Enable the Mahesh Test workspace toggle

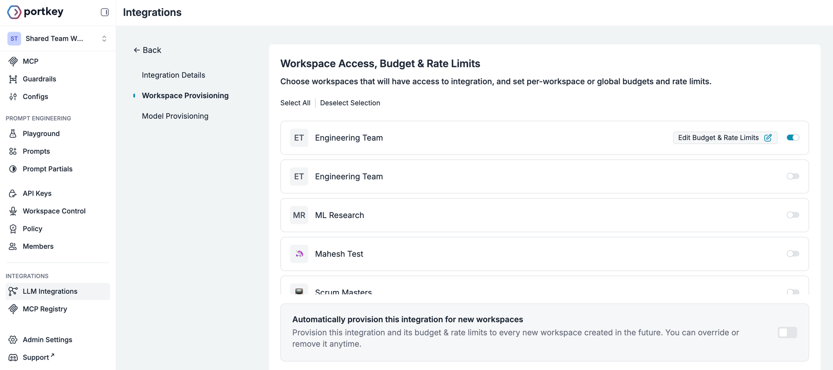coord(793,254)
